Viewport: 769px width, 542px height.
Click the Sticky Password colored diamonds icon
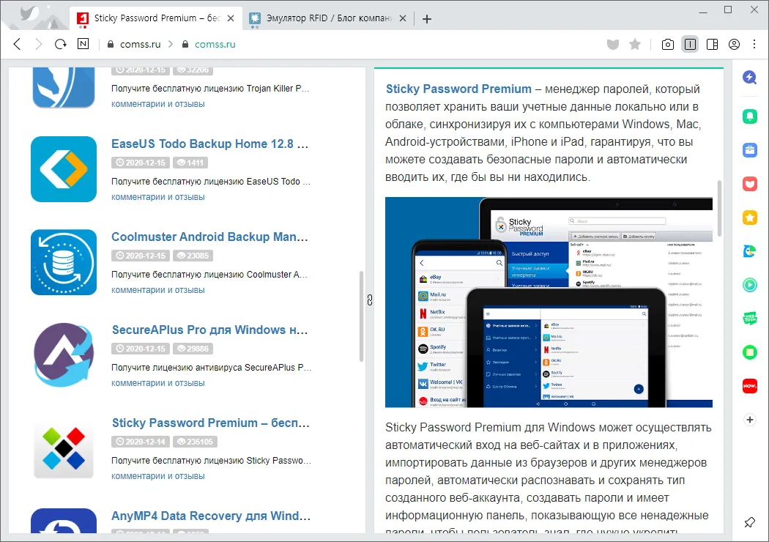64,448
